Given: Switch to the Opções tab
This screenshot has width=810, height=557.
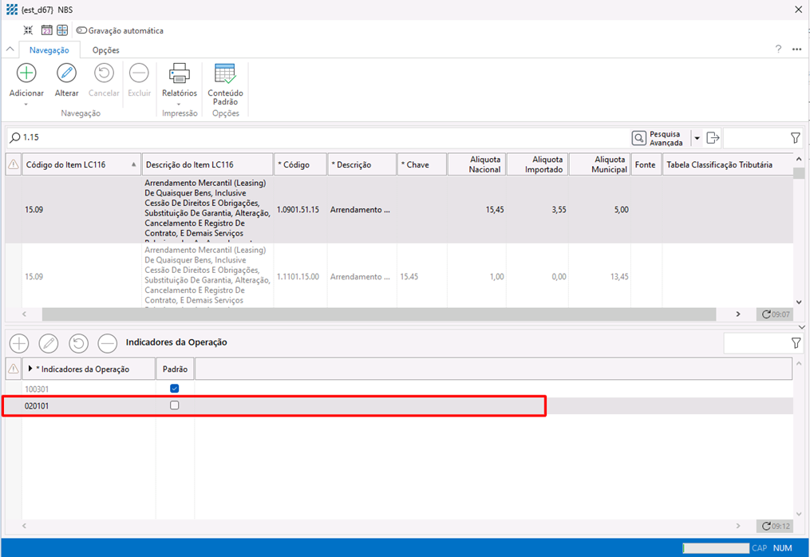Looking at the screenshot, I should click(x=105, y=49).
